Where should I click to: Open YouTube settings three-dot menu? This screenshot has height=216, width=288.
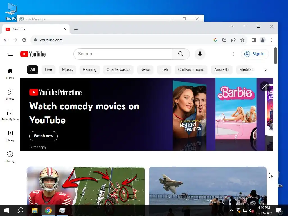coord(233,54)
